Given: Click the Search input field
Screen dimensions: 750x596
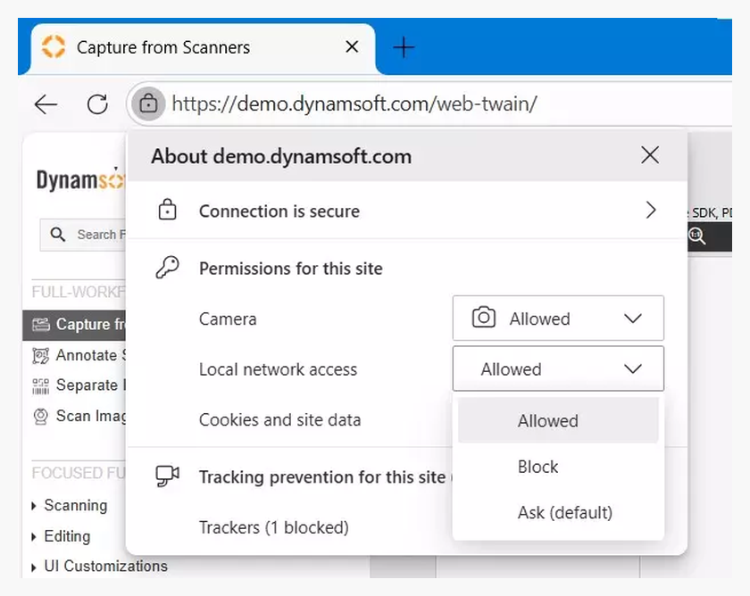Looking at the screenshot, I should click(x=84, y=235).
